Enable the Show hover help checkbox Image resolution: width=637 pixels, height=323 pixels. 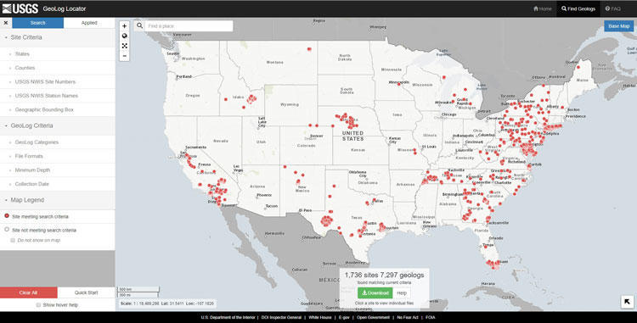coord(38,304)
